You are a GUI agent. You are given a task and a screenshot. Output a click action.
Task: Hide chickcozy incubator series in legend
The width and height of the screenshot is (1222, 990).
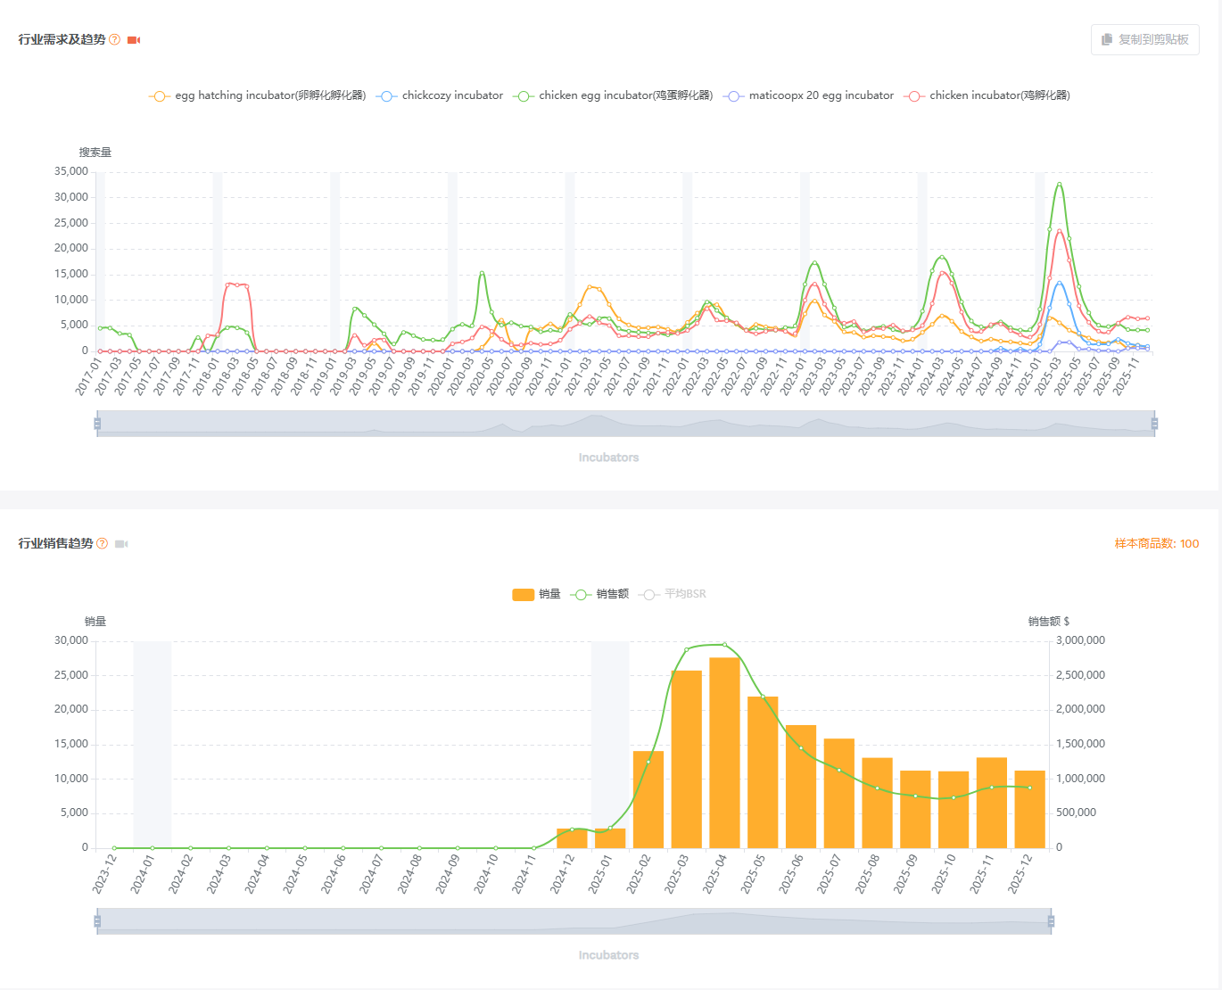point(440,95)
